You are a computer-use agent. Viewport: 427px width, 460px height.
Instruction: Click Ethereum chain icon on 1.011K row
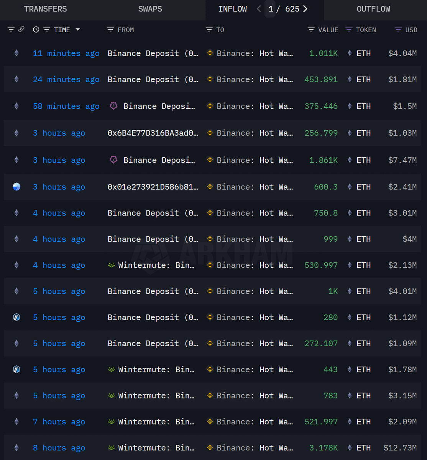coord(16,53)
